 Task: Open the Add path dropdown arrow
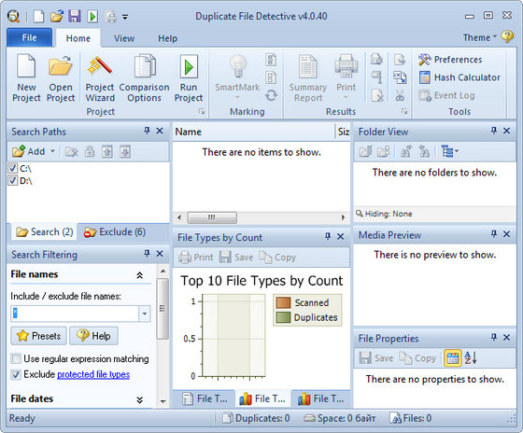point(52,151)
